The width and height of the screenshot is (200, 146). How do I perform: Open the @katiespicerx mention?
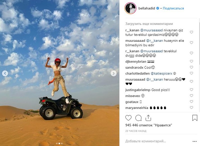pyautogui.click(x=161, y=74)
